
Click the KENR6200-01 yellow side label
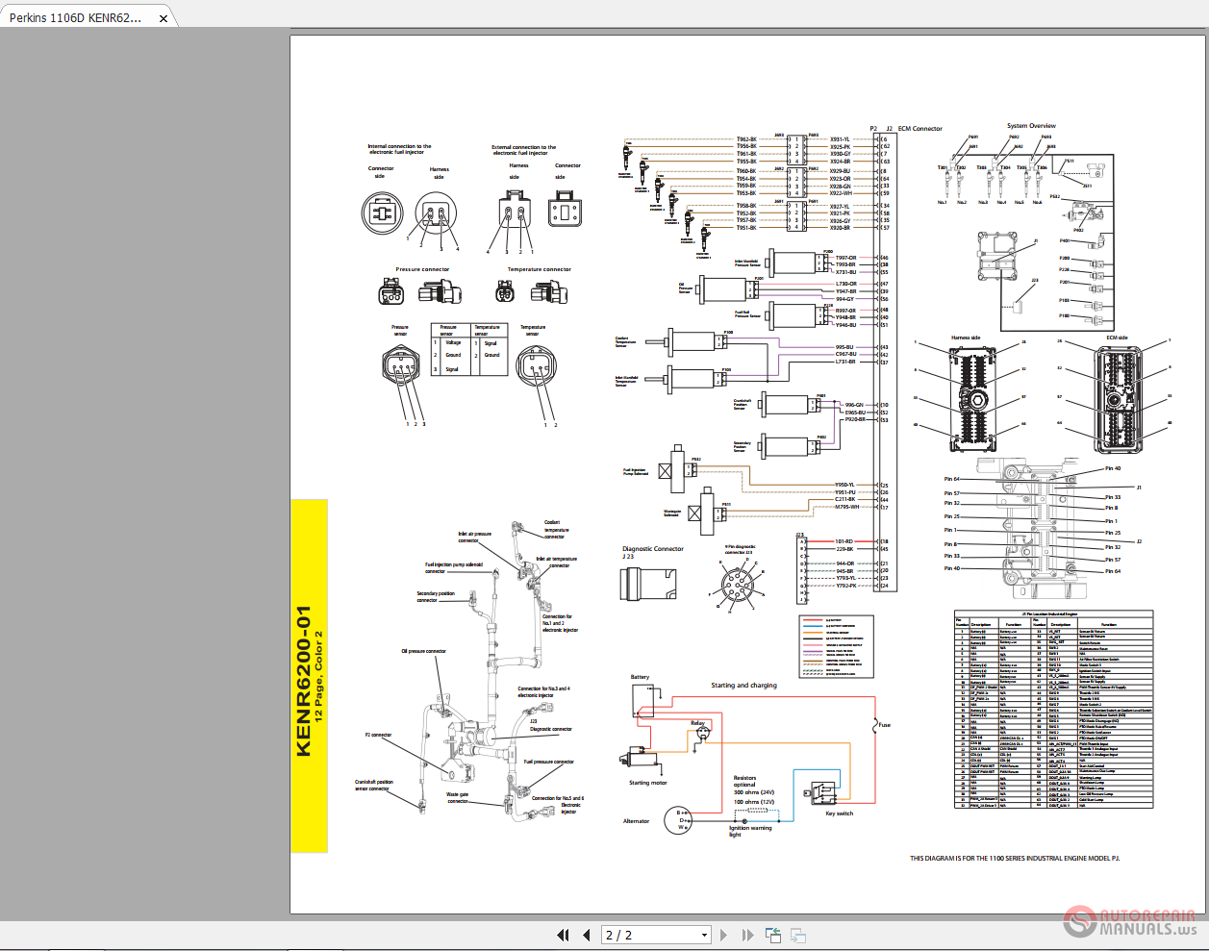point(310,676)
